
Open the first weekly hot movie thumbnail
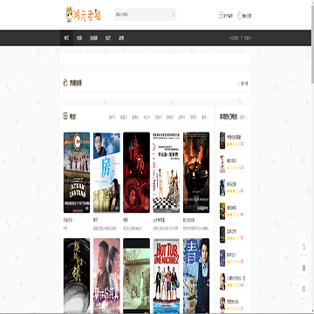click(x=222, y=140)
